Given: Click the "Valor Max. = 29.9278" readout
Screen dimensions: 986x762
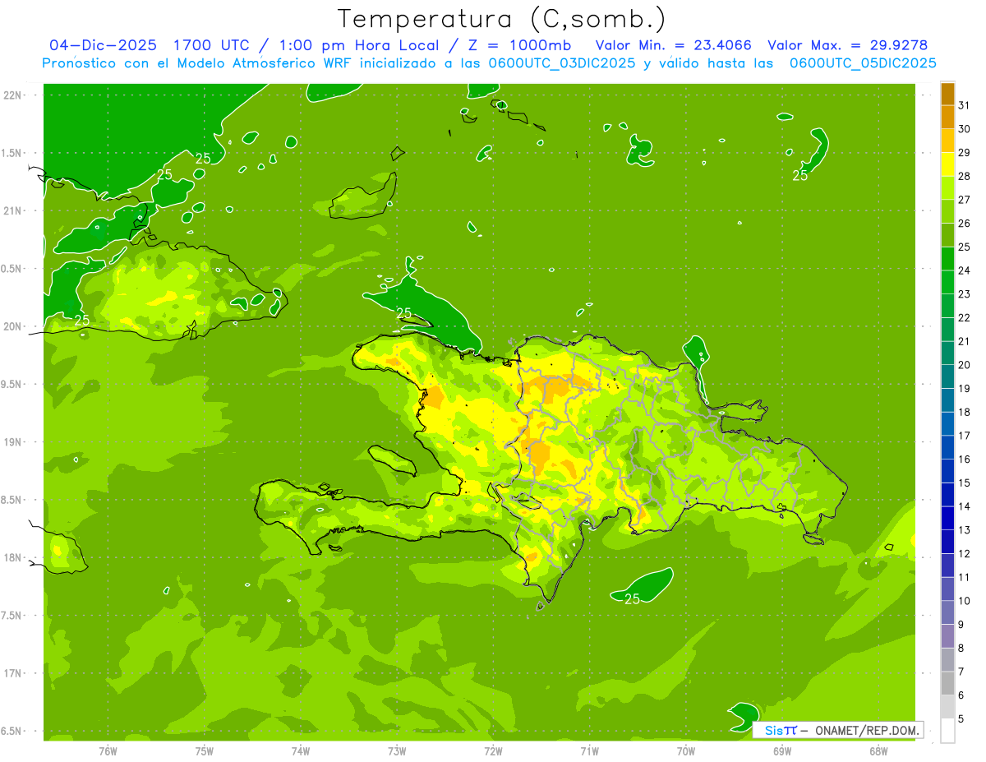Looking at the screenshot, I should click(x=848, y=45).
